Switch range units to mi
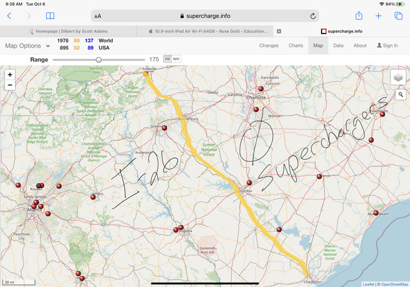Image resolution: width=410 pixels, height=287 pixels. [x=167, y=59]
